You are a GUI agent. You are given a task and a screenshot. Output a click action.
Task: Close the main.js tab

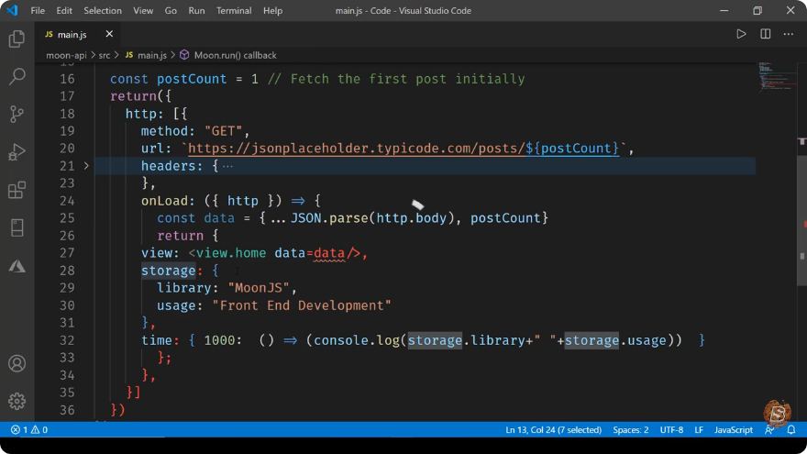point(109,34)
